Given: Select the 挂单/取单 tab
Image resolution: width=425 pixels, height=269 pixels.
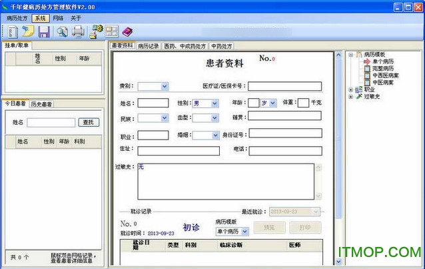Looking at the screenshot, I should [17, 45].
